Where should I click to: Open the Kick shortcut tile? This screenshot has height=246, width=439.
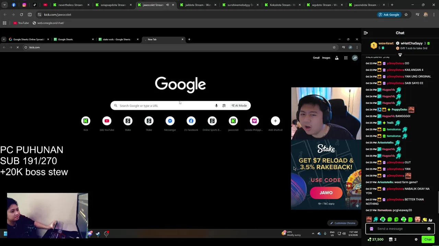[86, 124]
